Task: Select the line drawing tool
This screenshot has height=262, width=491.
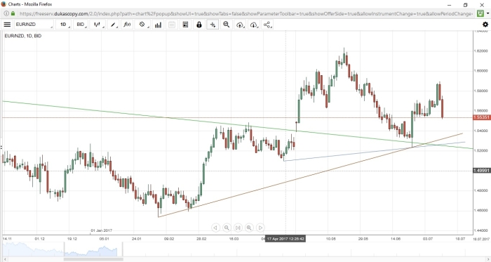Action: click(x=113, y=25)
